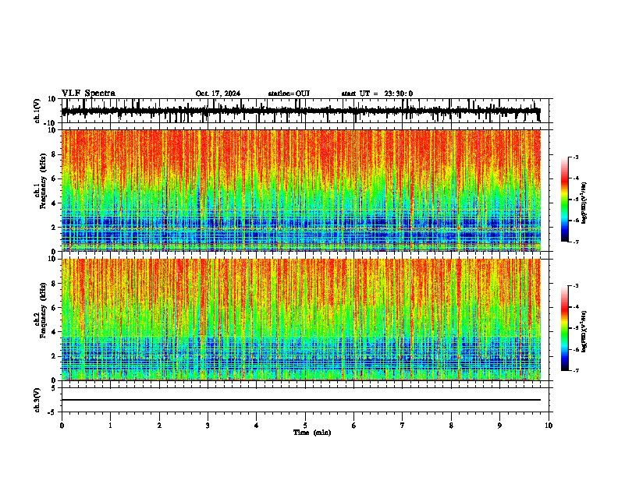Click the log(PSD) label beside ch.1 color bar
Viewport: 618px width, 477px height.
tap(584, 203)
